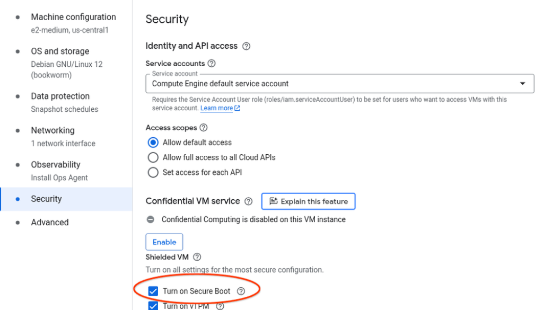Click Explain this feature button
The height and width of the screenshot is (310, 543).
click(308, 201)
